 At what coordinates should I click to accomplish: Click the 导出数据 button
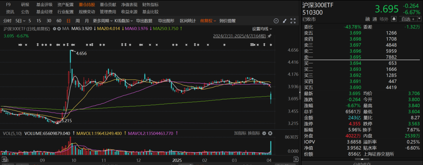tap(144, 21)
